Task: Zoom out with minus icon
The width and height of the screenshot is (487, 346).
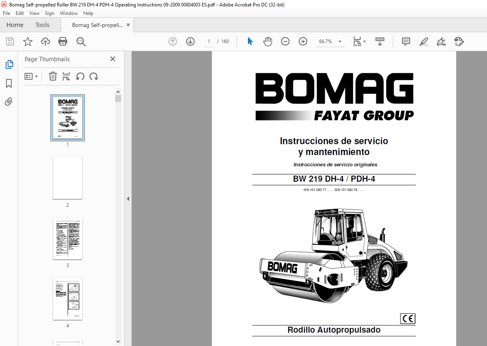Action: pos(285,41)
